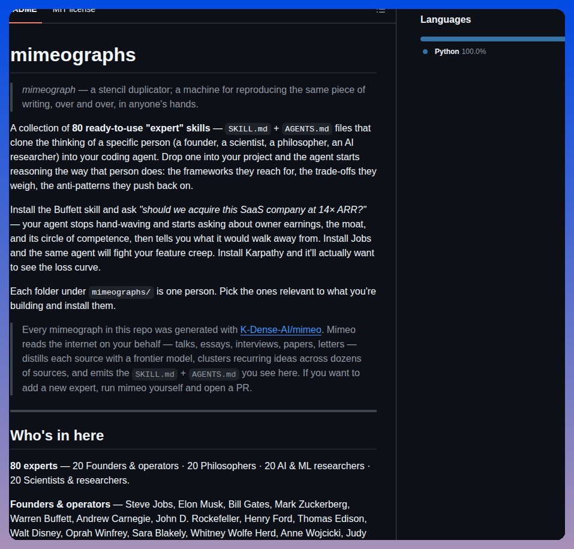Image resolution: width=574 pixels, height=549 pixels.
Task: Click the name 'Oprah Winfrey' in founders list
Action: pyautogui.click(x=97, y=533)
